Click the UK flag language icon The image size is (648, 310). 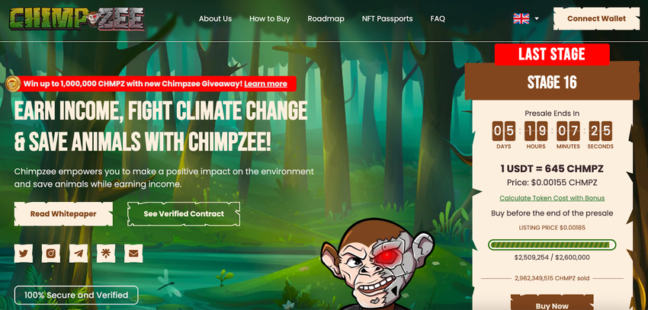521,18
